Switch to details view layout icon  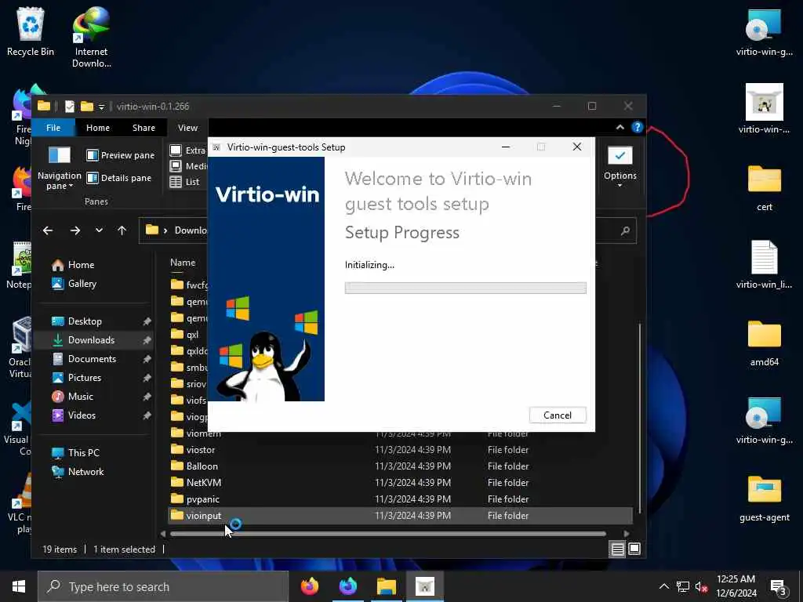618,549
